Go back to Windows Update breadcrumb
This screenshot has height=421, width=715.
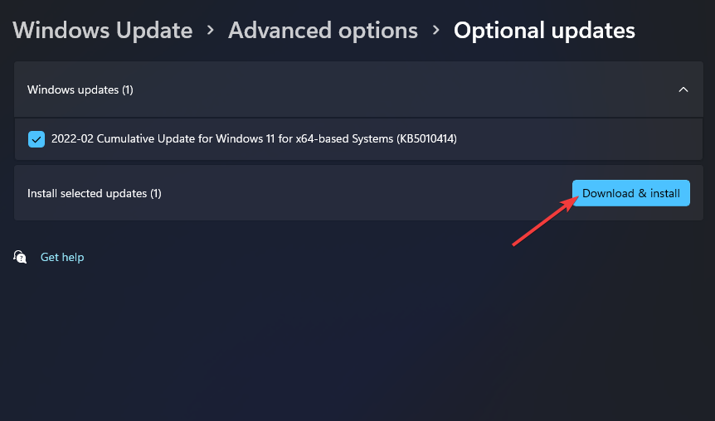click(102, 31)
